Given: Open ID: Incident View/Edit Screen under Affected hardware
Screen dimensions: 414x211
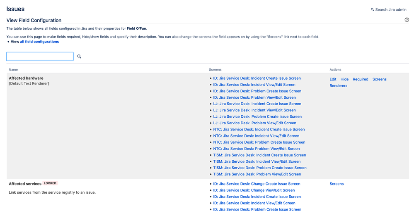Looking at the screenshot, I should click(x=254, y=85).
